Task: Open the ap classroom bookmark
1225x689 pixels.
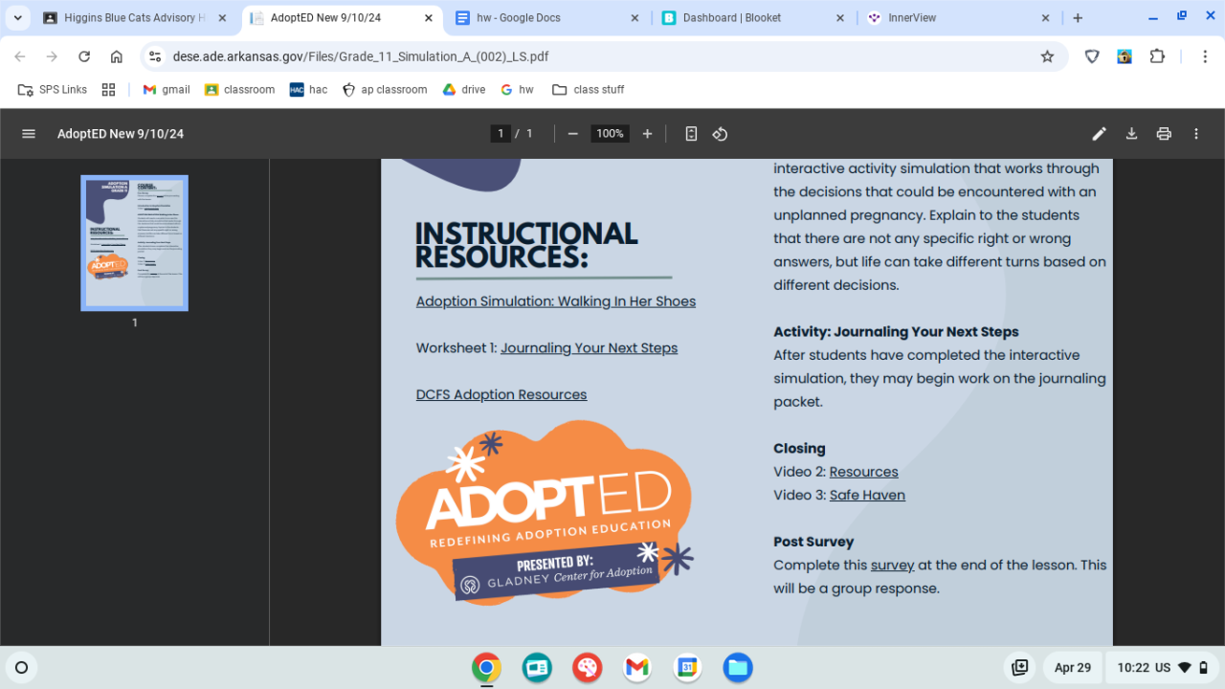Action: pyautogui.click(x=385, y=90)
